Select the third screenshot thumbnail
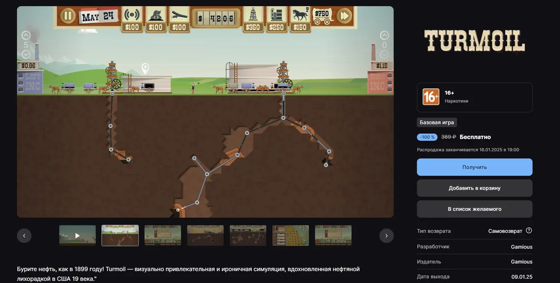The height and width of the screenshot is (283, 560). point(163,236)
